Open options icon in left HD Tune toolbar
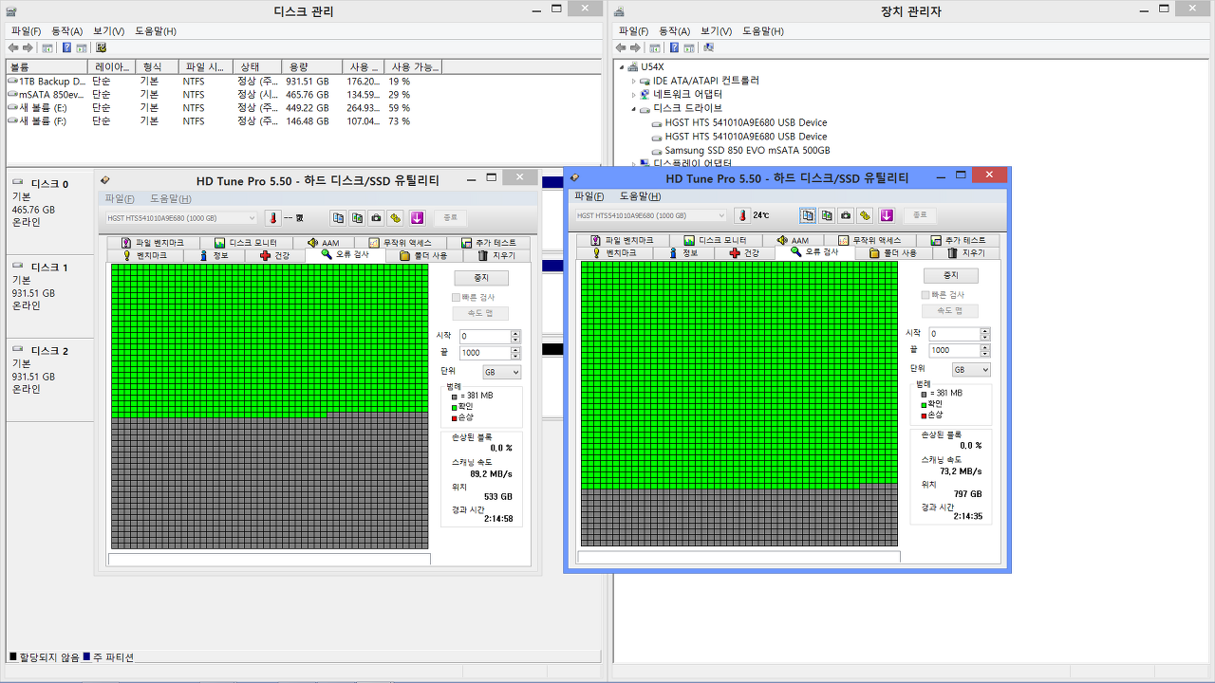The height and width of the screenshot is (683, 1215). point(395,217)
